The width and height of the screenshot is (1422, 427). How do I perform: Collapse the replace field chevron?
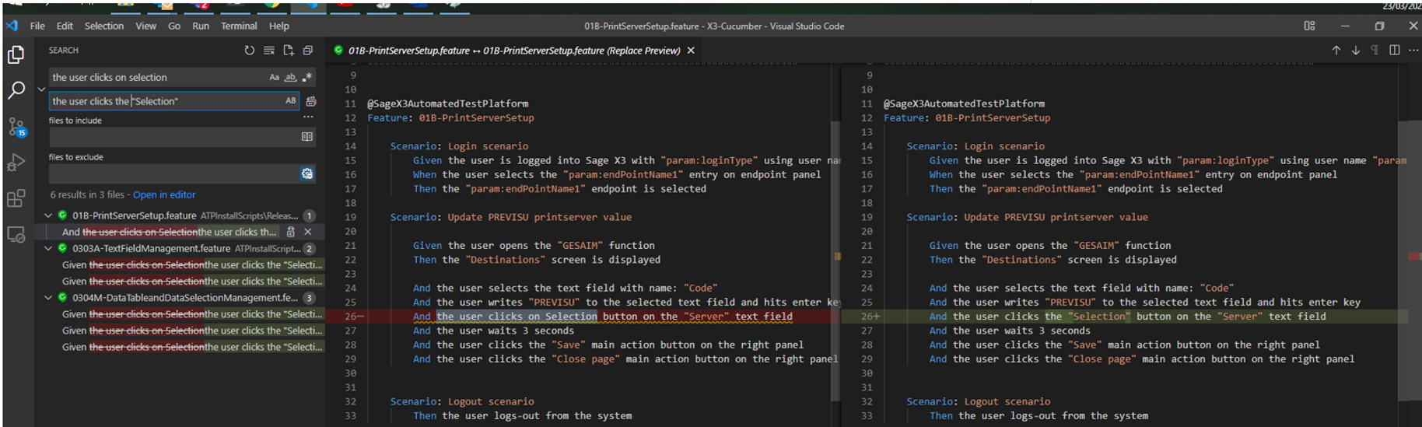41,89
